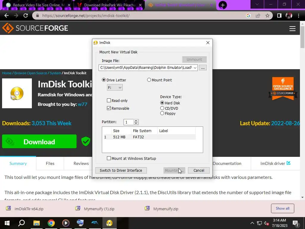Open File Explorer from taskbar
The image size is (305, 229).
click(36, 223)
